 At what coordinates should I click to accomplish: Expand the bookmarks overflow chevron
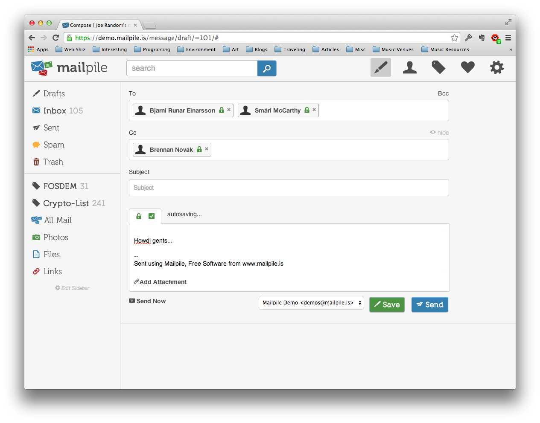click(511, 49)
